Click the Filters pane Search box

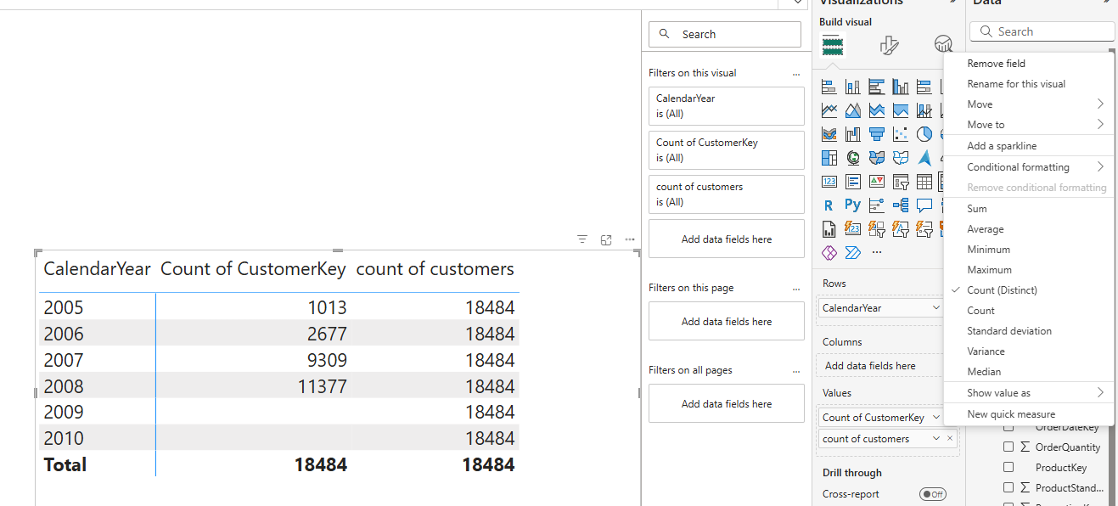click(725, 35)
